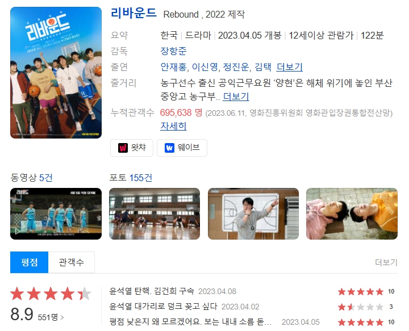Expand the plot summary with 더보기
Viewport: 409px width, 331px height.
point(236,97)
